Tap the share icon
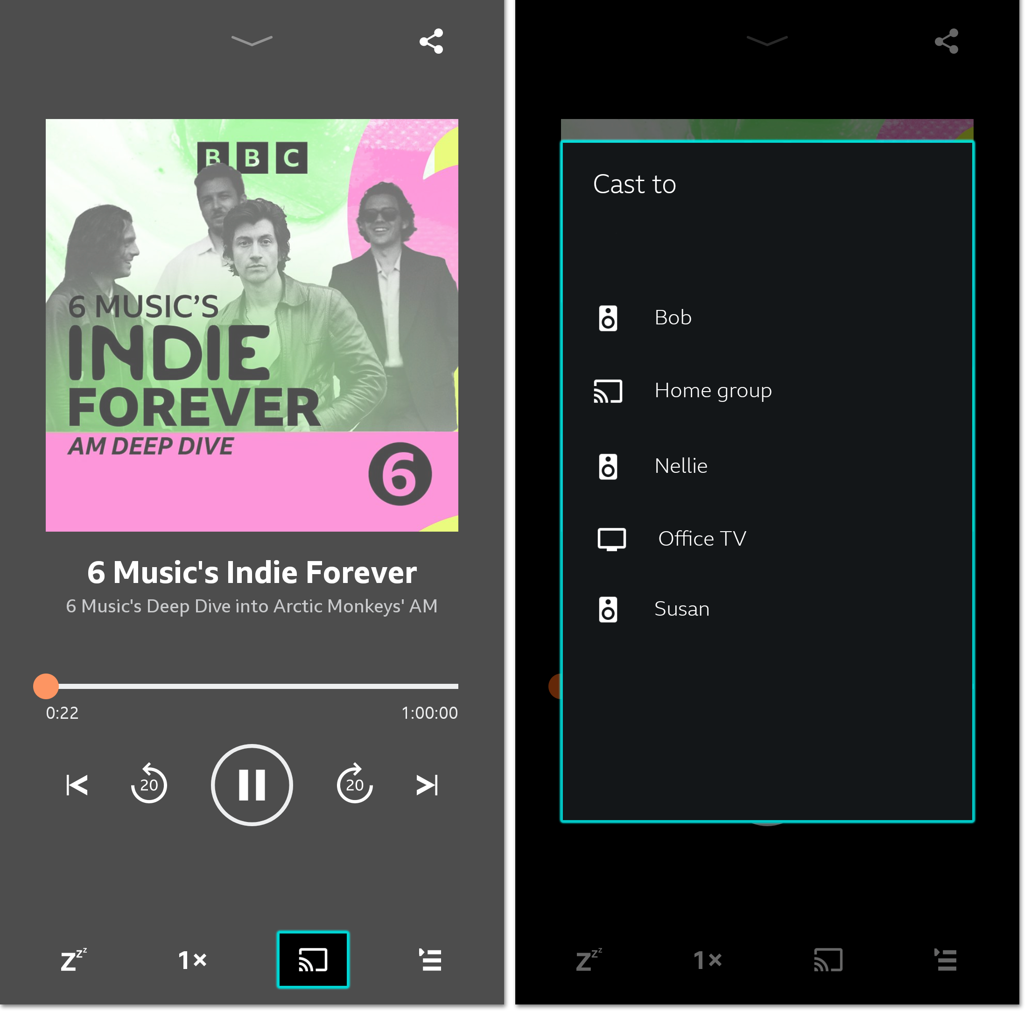Screen dimensions: 1031x1018 431,42
